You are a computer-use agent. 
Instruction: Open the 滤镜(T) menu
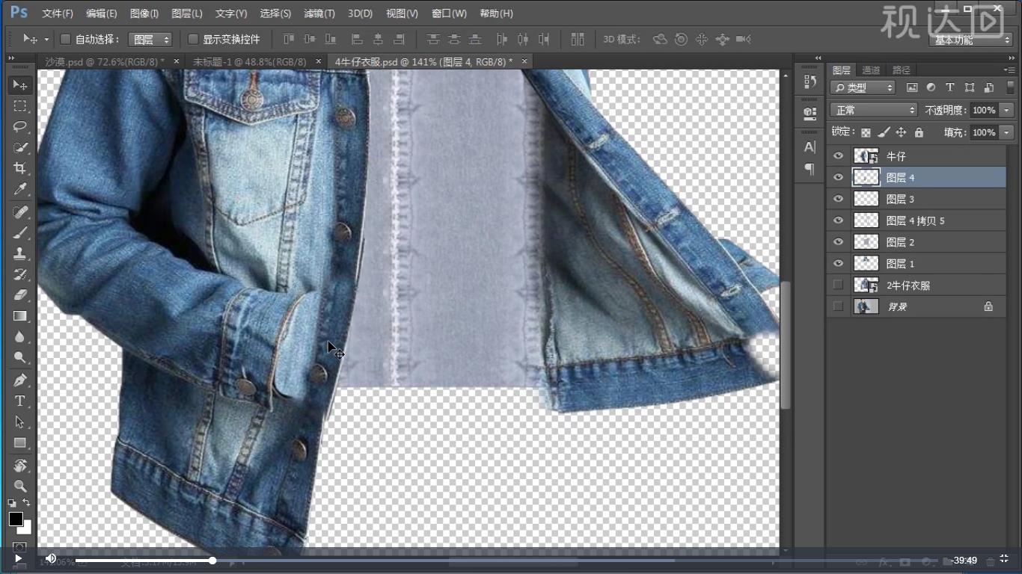point(319,13)
